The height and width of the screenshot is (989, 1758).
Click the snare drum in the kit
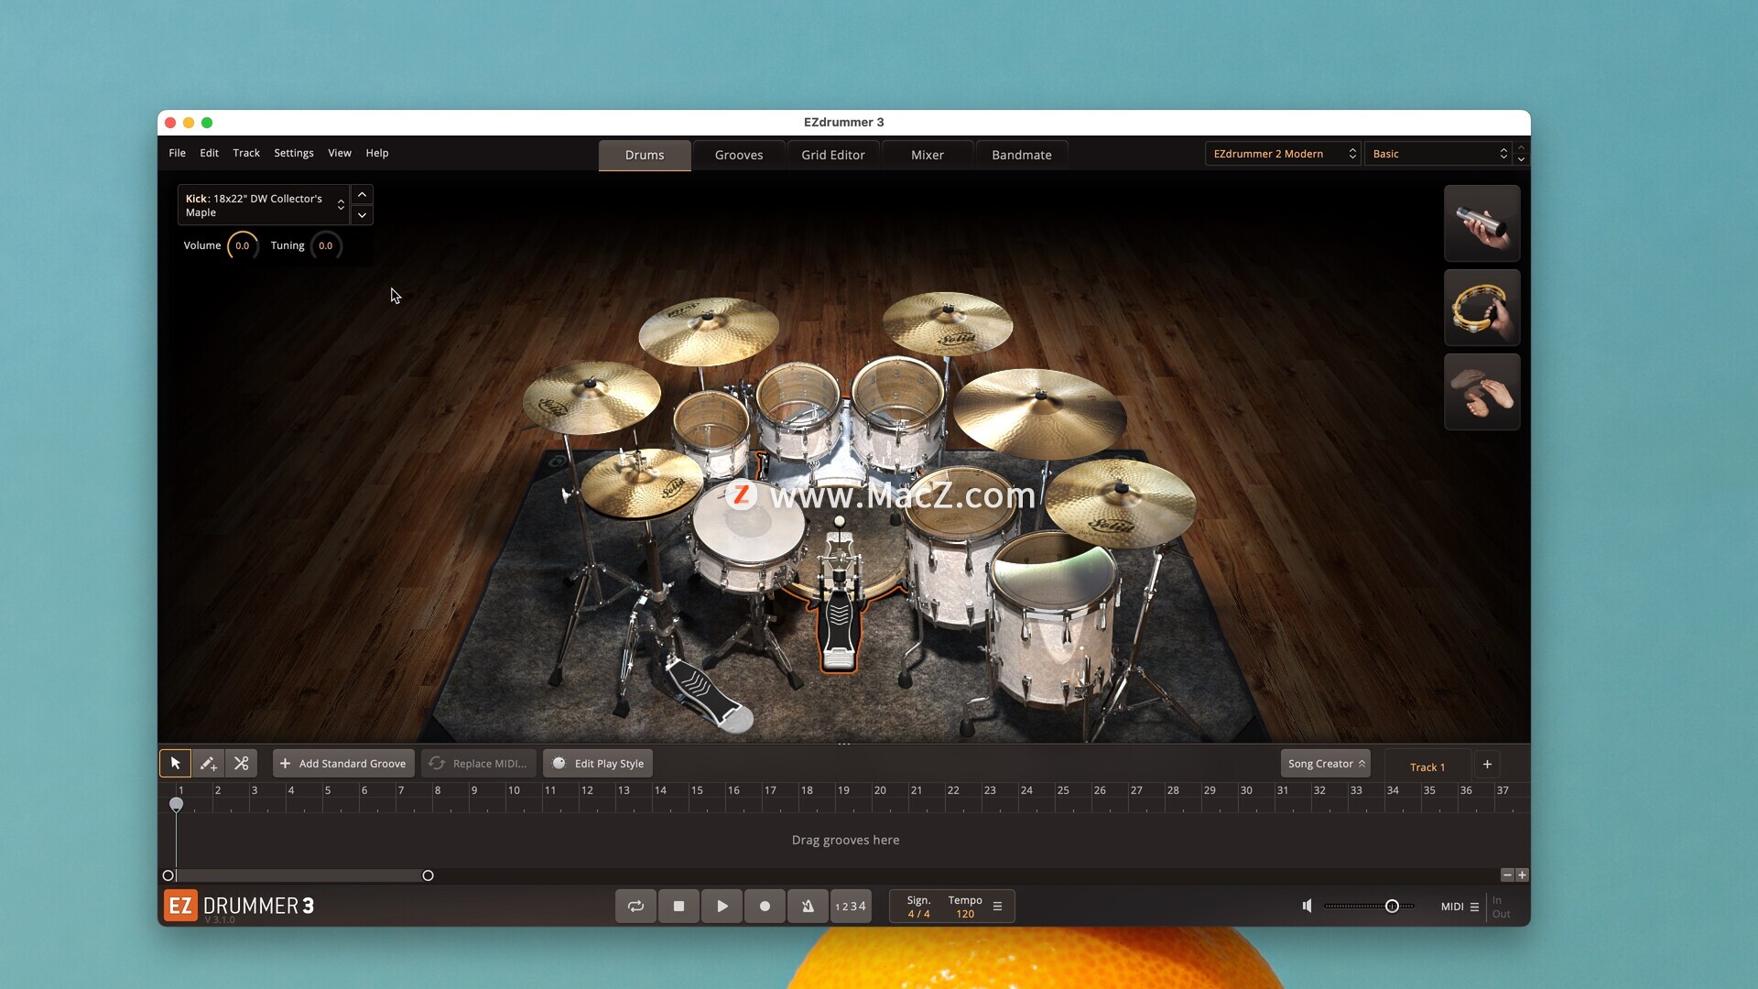click(x=748, y=536)
